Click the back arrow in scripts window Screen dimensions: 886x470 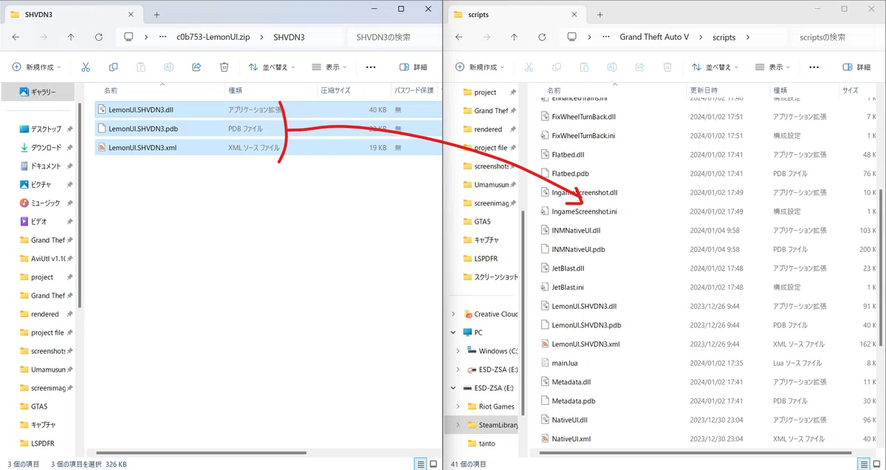coord(459,37)
